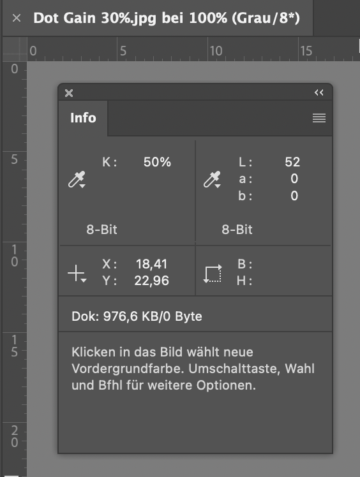Click the left eyedropper readout options icon
360x477 pixels.
tap(77, 179)
